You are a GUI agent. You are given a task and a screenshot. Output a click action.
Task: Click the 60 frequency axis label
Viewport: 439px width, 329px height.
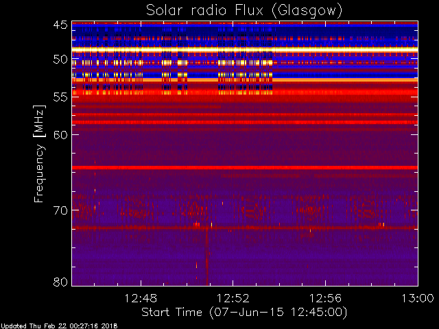[x=60, y=135]
